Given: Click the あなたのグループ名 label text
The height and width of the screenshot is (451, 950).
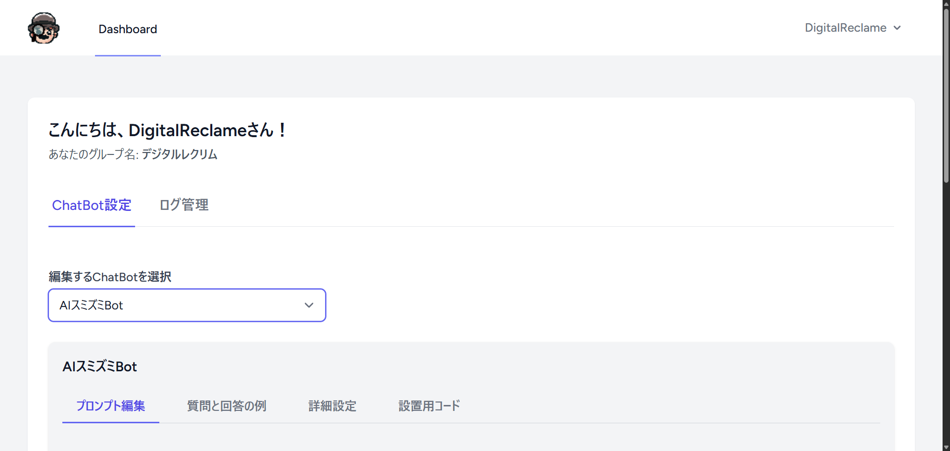Looking at the screenshot, I should (x=93, y=154).
